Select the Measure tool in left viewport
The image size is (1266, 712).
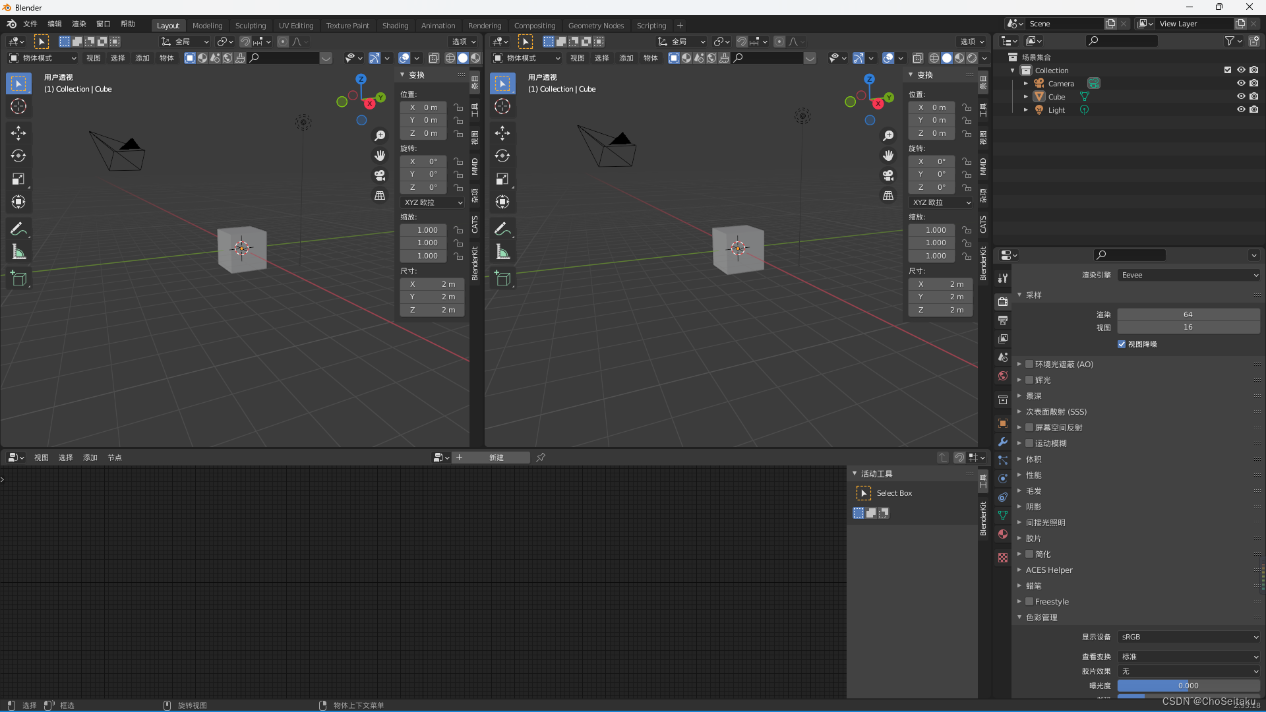click(18, 252)
